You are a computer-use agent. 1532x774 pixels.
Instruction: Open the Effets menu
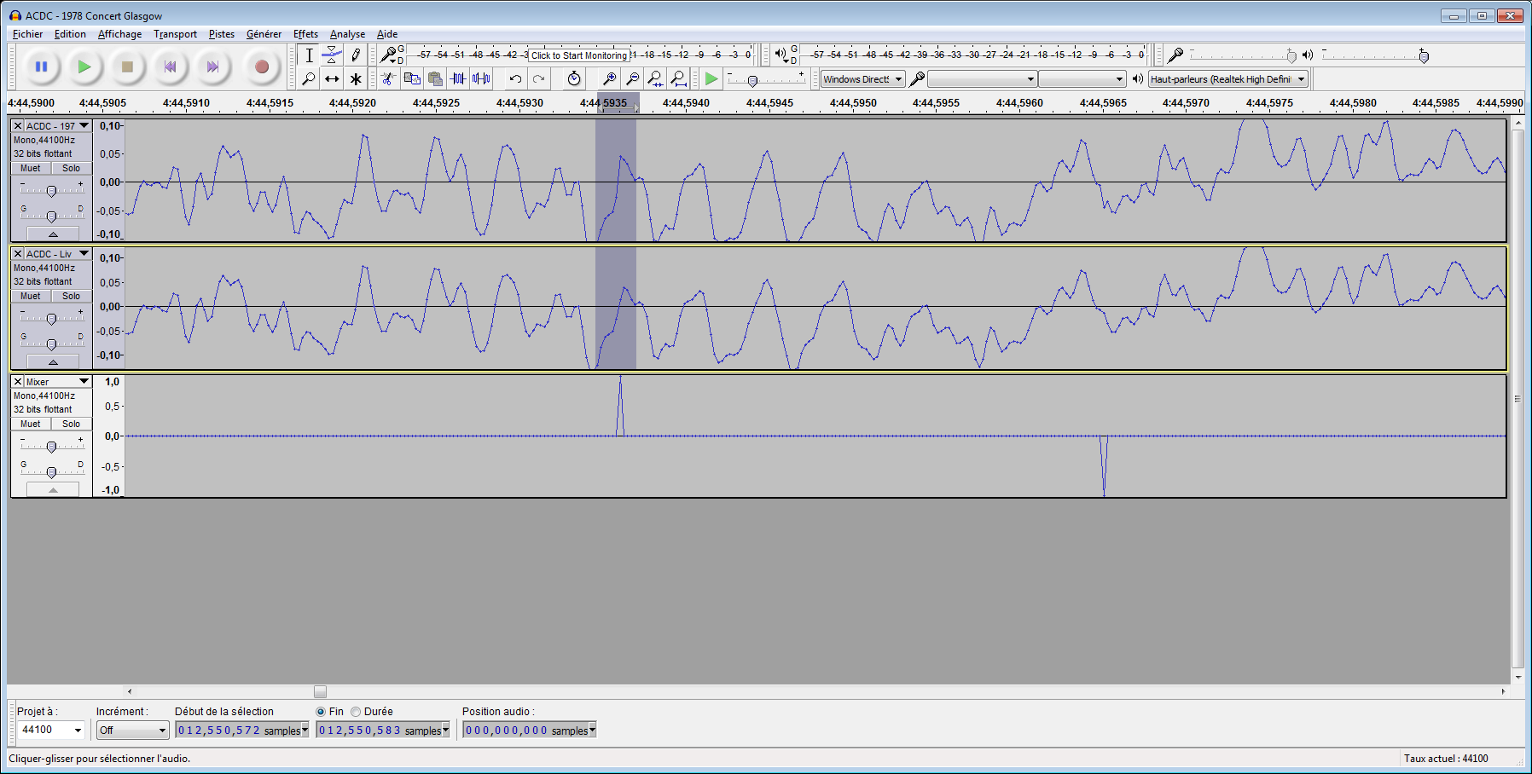pyautogui.click(x=305, y=34)
